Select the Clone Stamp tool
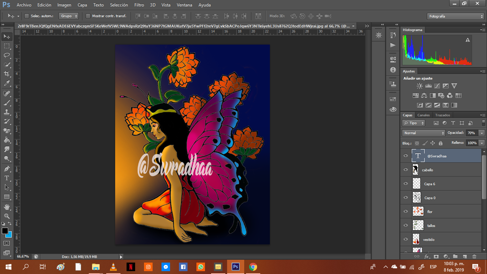487x274 pixels. pyautogui.click(x=7, y=112)
